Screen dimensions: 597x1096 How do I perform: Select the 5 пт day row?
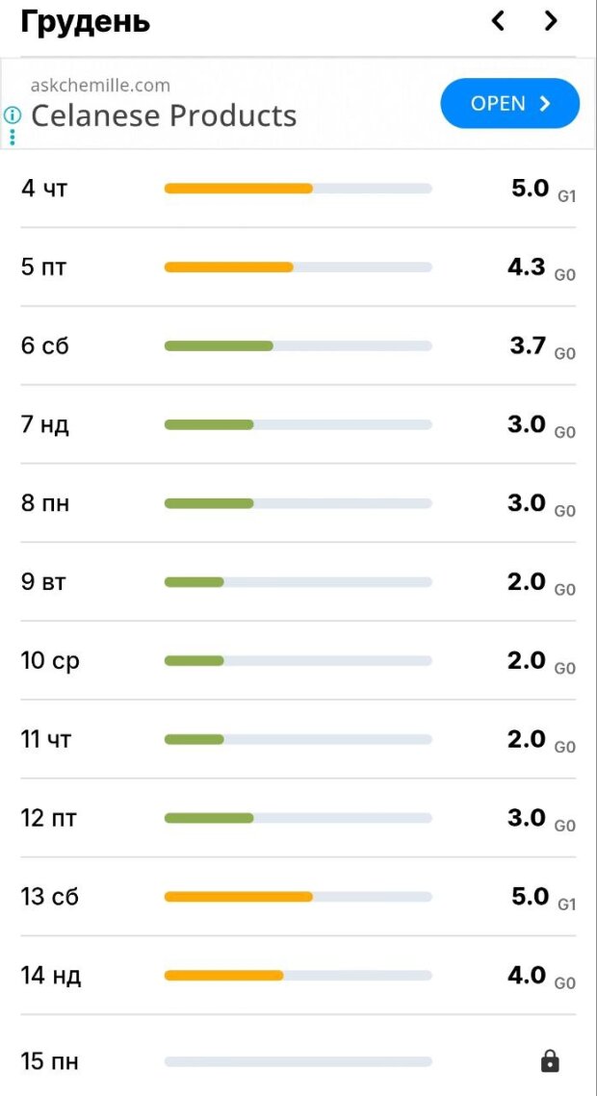coord(298,268)
